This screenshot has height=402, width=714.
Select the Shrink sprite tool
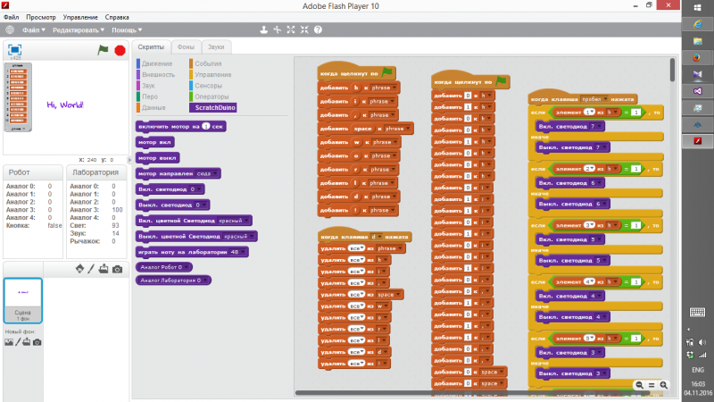point(304,30)
